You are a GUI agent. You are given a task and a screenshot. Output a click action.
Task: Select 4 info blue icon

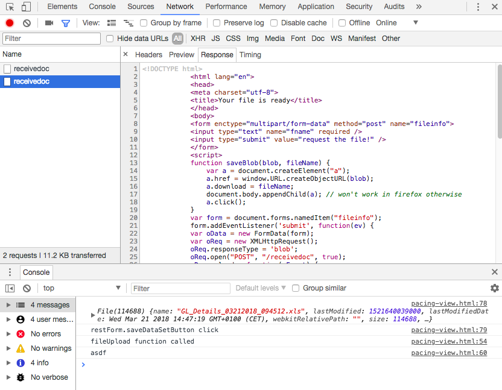[21, 363]
